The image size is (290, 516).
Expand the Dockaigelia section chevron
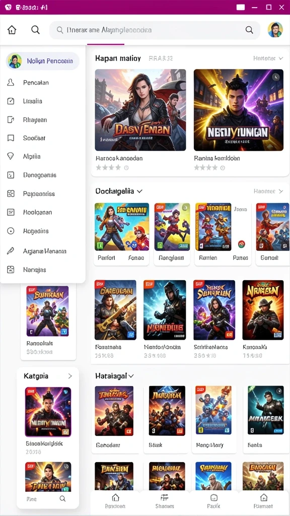[x=139, y=191]
